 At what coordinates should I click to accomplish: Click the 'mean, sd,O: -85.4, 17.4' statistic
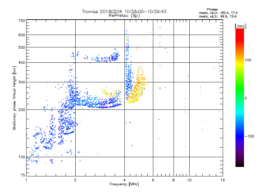[218, 13]
